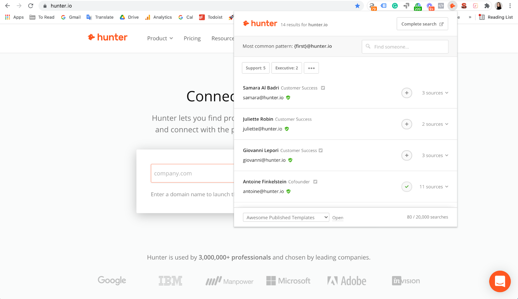
Task: Save Samara Al Badri as a lead
Action: point(407,93)
